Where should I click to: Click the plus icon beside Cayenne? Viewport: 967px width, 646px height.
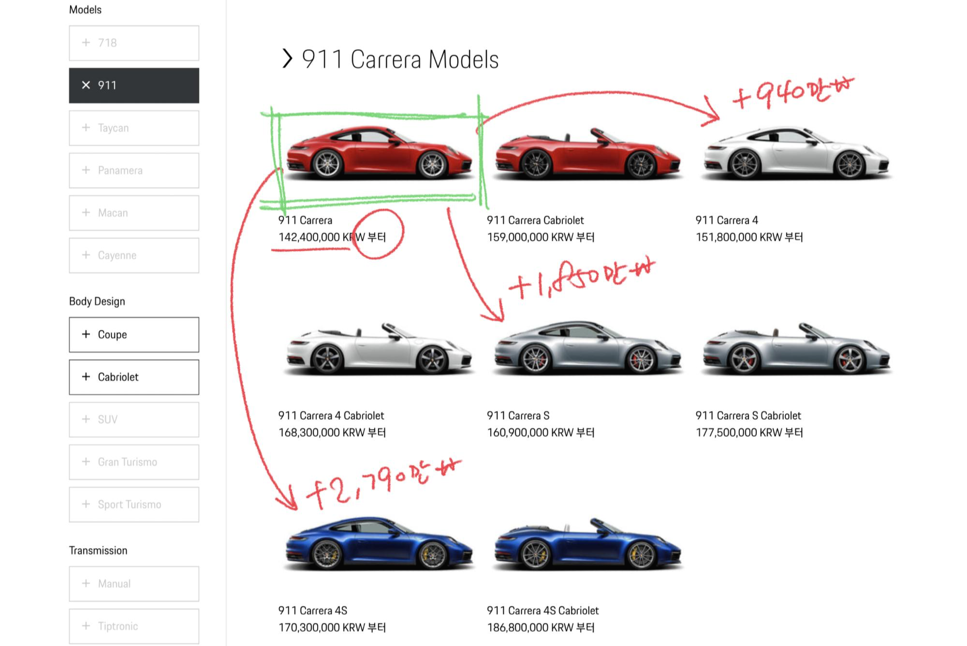(x=86, y=255)
